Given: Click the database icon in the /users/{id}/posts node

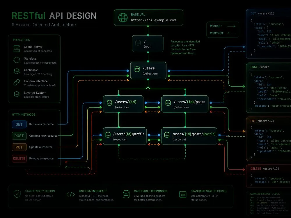Looking at the screenshot, I should [x=168, y=103].
